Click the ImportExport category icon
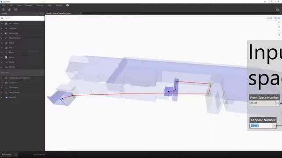Viewport: 282px width, 158px height. (x=6, y=38)
